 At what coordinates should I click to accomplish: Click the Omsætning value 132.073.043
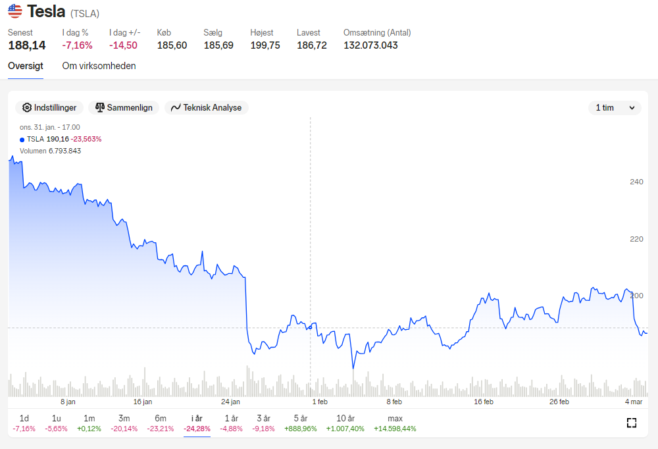point(370,45)
